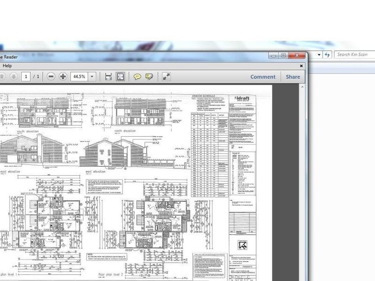Image resolution: width=375 pixels, height=281 pixels.
Task: Click the page number input field
Action: click(26, 76)
